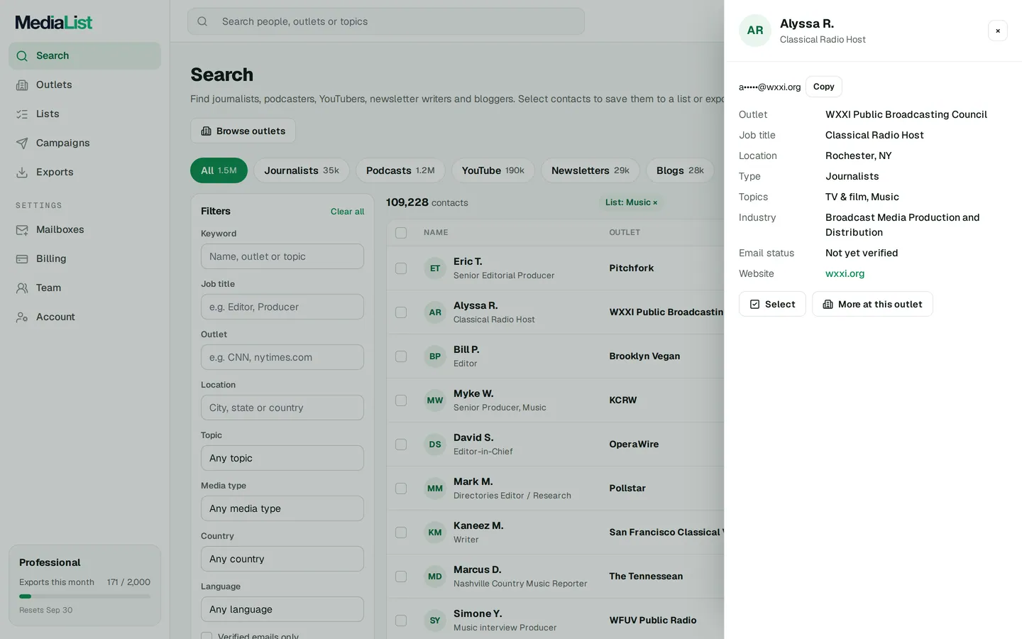Click the Browse outlets button
Image resolution: width=1022 pixels, height=639 pixels.
[x=243, y=131]
